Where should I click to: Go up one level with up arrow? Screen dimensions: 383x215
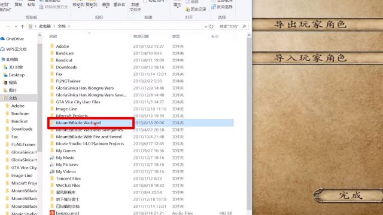click(23, 26)
